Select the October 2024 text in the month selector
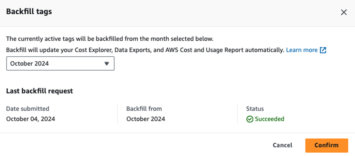 (29, 64)
